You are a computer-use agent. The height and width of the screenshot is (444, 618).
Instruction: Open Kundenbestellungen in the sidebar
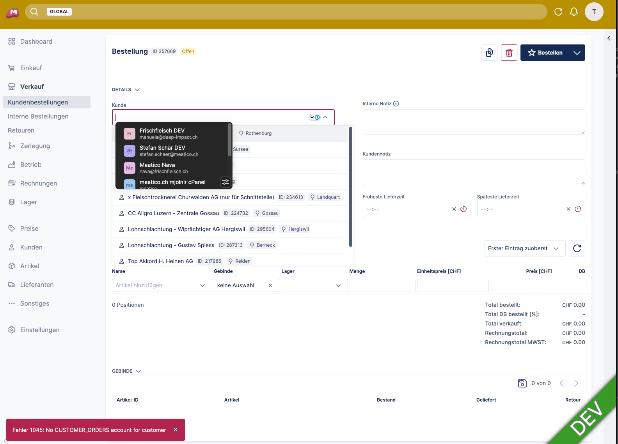(x=38, y=102)
